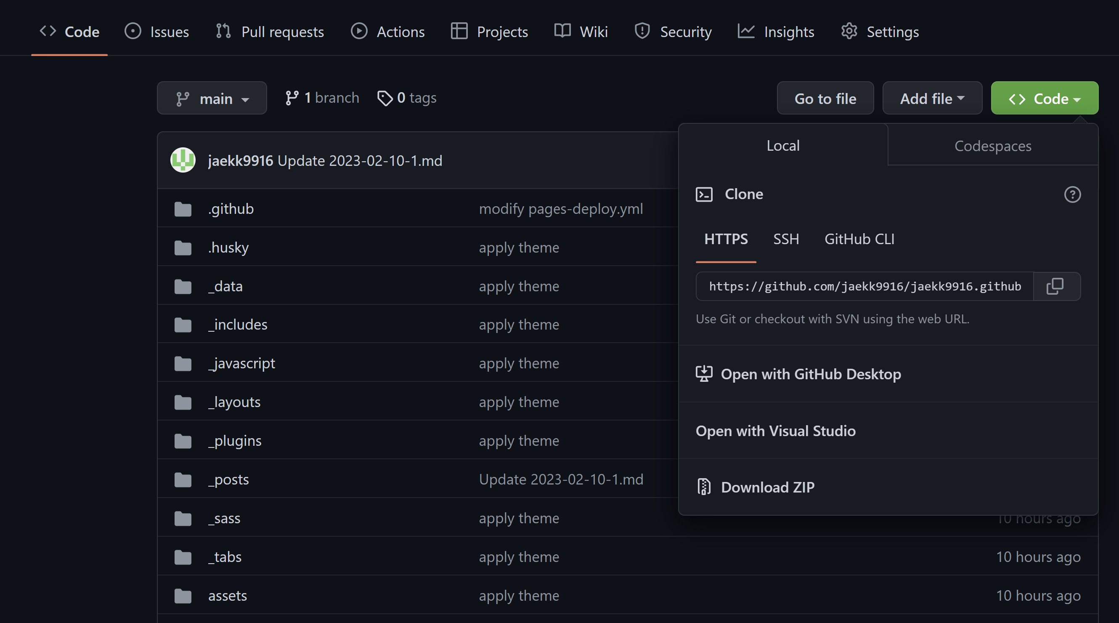Screen dimensions: 1119x623
Task: Click the Go to file button
Action: (825, 98)
